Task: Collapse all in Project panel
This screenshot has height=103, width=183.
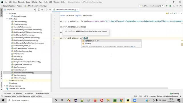Action: (42, 9)
